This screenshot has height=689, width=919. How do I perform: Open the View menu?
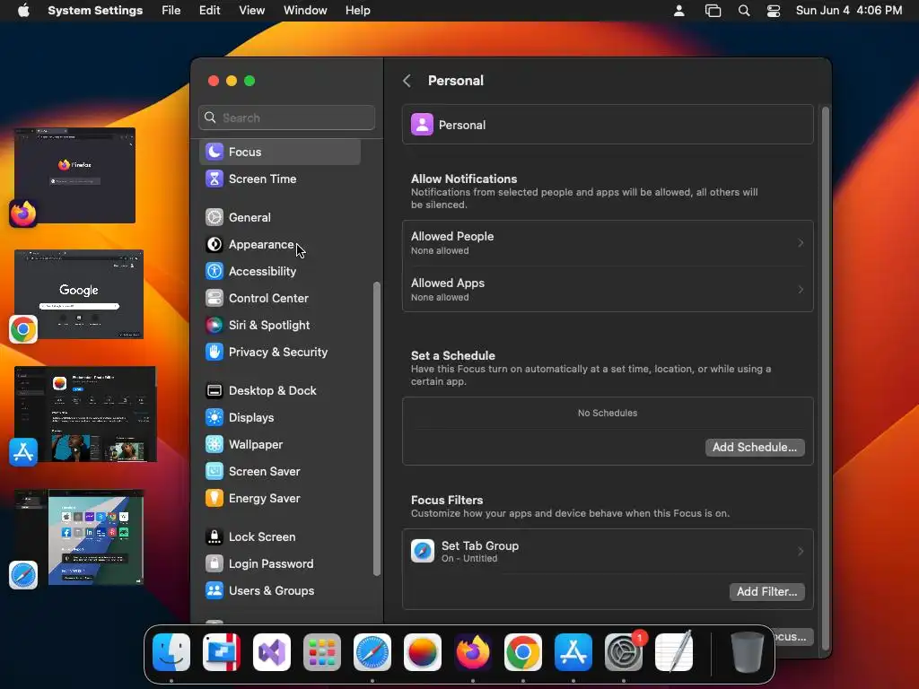click(251, 11)
